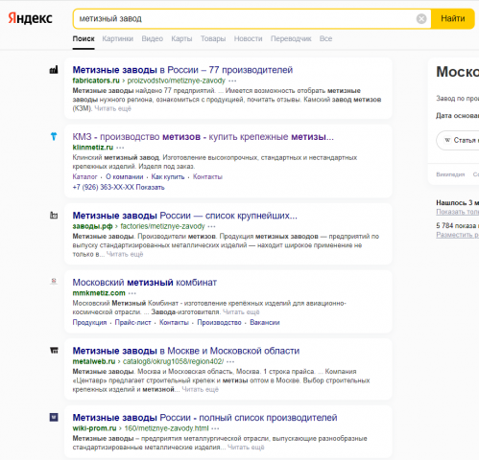479x460 pixels.
Task: Open options menu for the metalweb.ru result
Action: [x=230, y=361]
